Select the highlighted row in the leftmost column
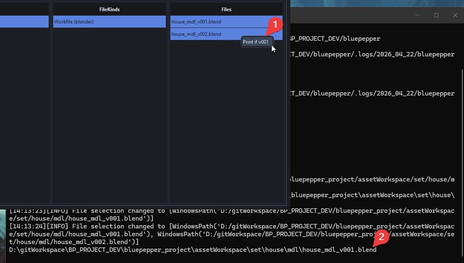The width and height of the screenshot is (464, 263). coord(24,22)
